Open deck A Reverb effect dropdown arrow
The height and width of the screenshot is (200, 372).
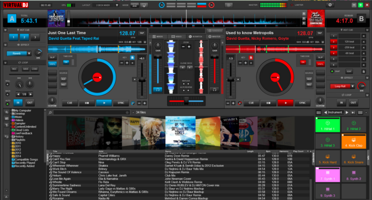[x=29, y=54]
